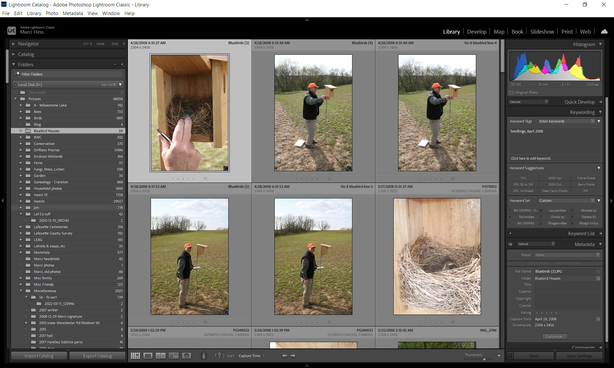Switch to Loupe view icon
Viewport: 614px width, 368px height.
pos(148,356)
